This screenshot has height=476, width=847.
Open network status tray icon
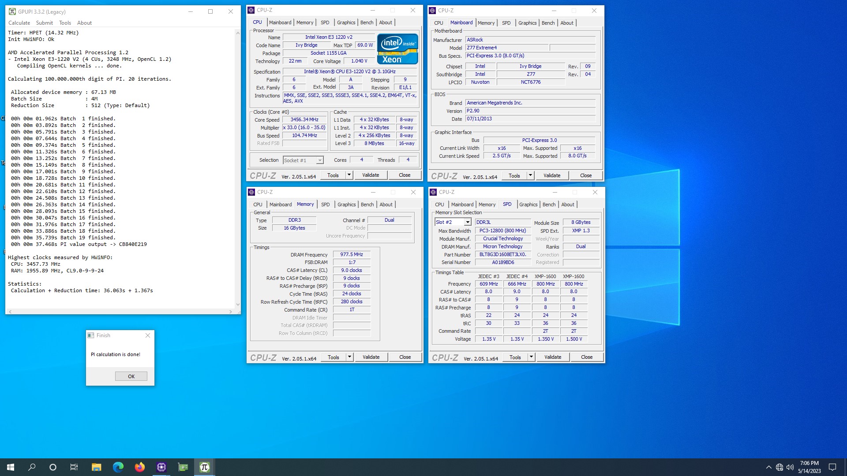coord(780,467)
